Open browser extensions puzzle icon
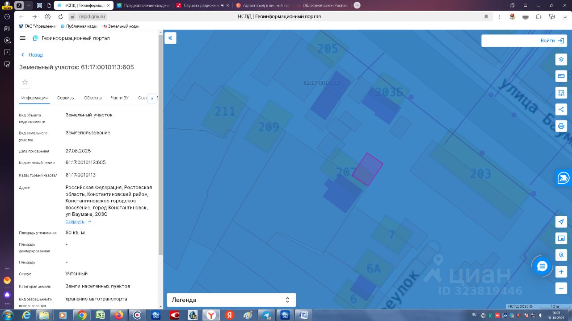572x321 pixels. click(538, 16)
